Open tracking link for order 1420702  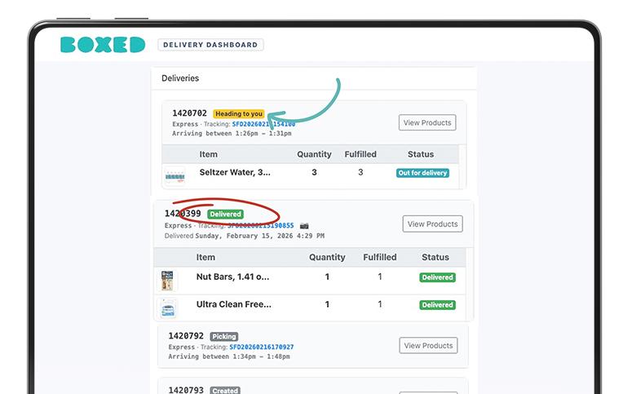coord(263,124)
